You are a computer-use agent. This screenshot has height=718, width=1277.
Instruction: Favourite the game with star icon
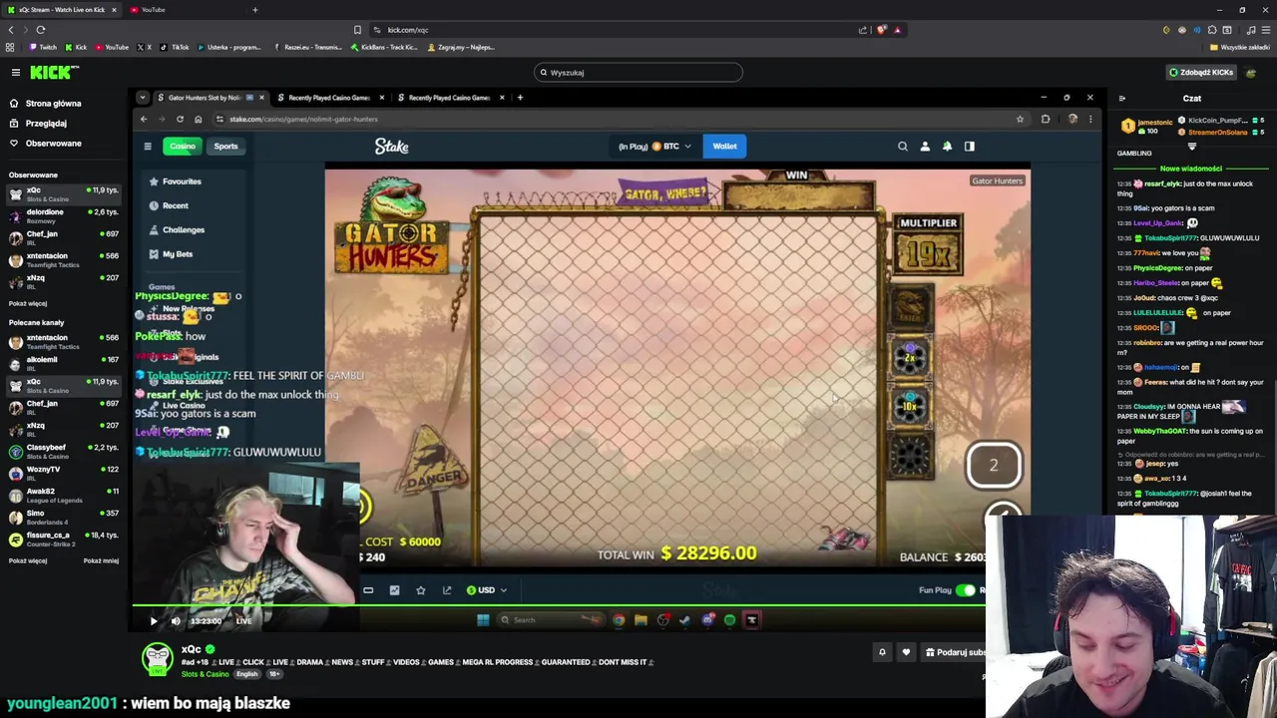(421, 590)
